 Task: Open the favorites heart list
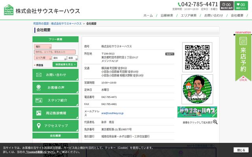(x=241, y=5)
